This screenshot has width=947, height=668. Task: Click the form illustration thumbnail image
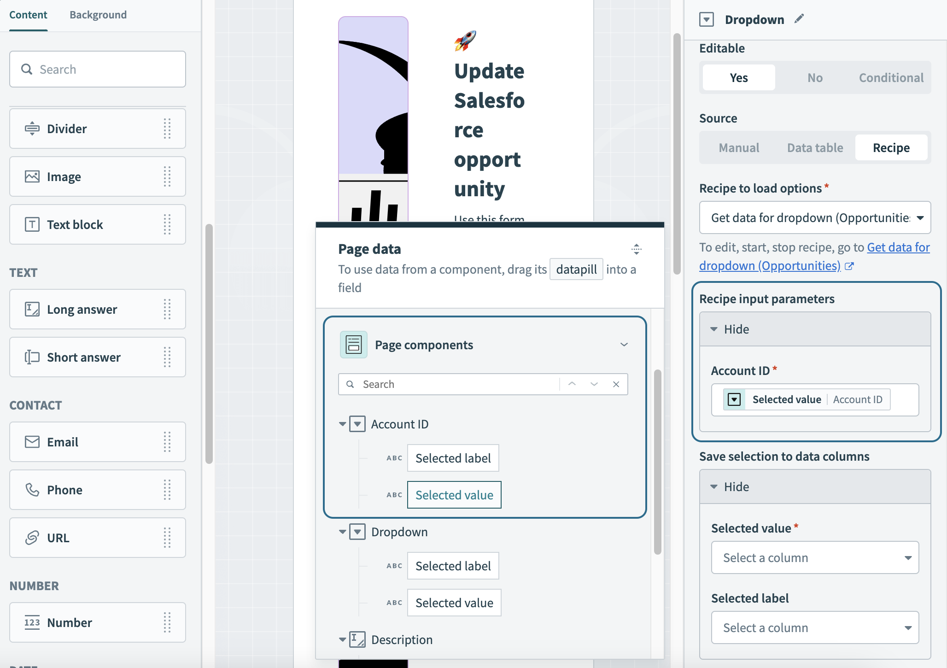tap(373, 119)
